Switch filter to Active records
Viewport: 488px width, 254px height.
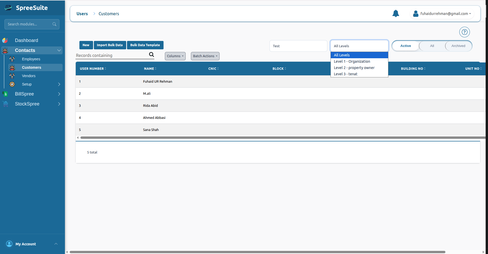(x=406, y=46)
